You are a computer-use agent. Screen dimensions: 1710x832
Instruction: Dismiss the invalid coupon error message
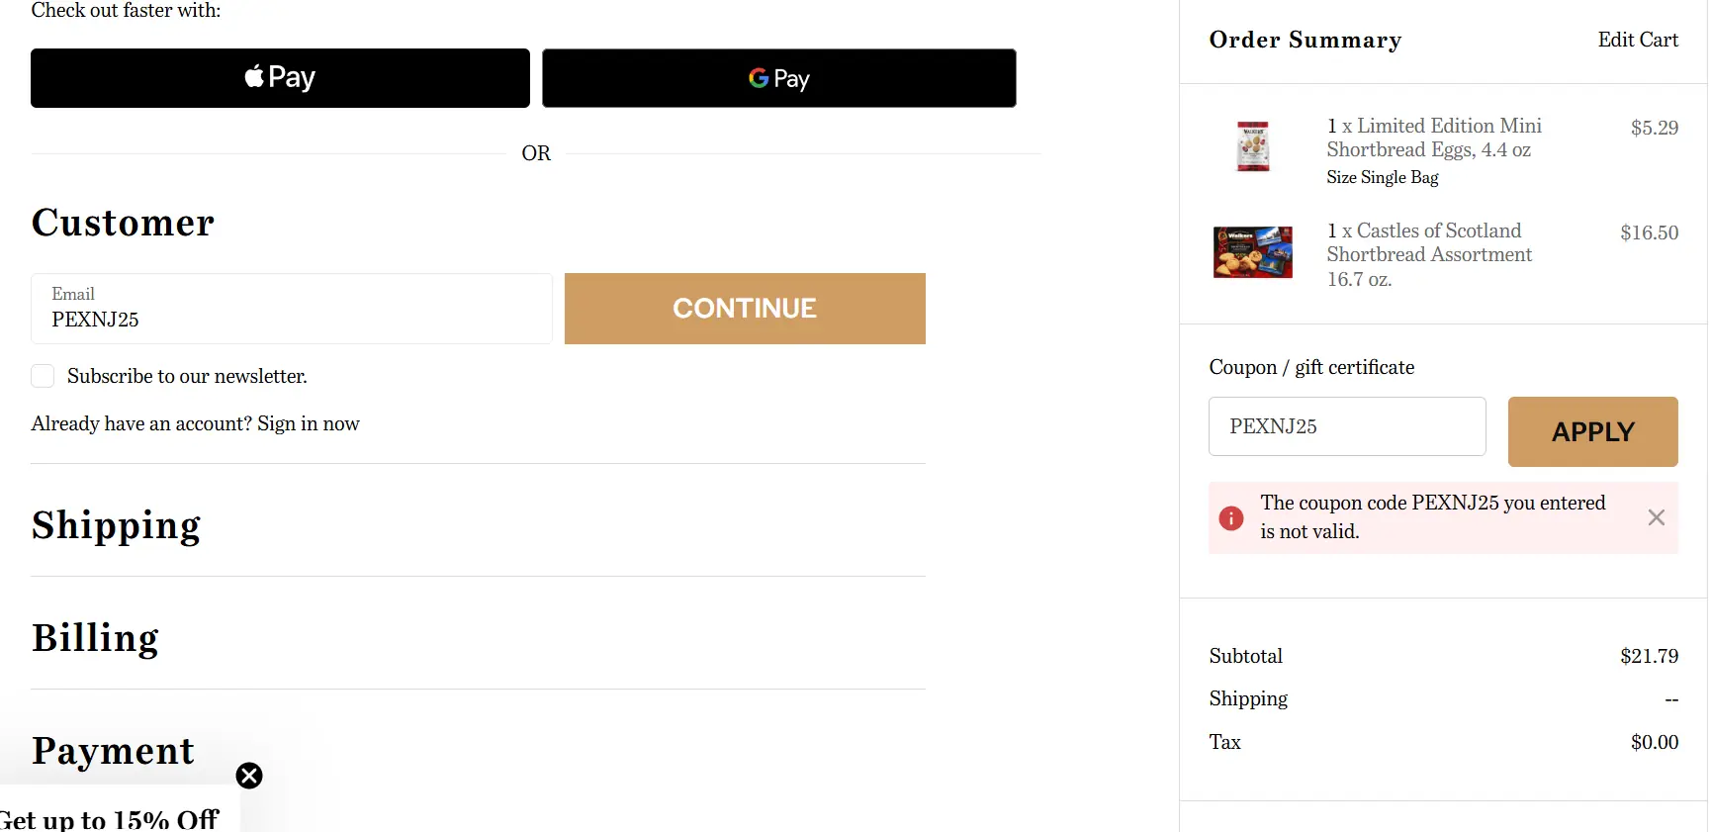pos(1656,517)
